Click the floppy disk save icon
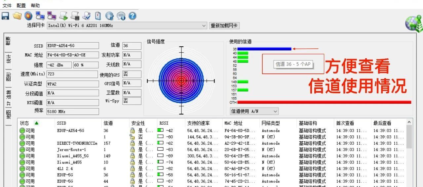The image size is (423, 187). click(x=5, y=16)
